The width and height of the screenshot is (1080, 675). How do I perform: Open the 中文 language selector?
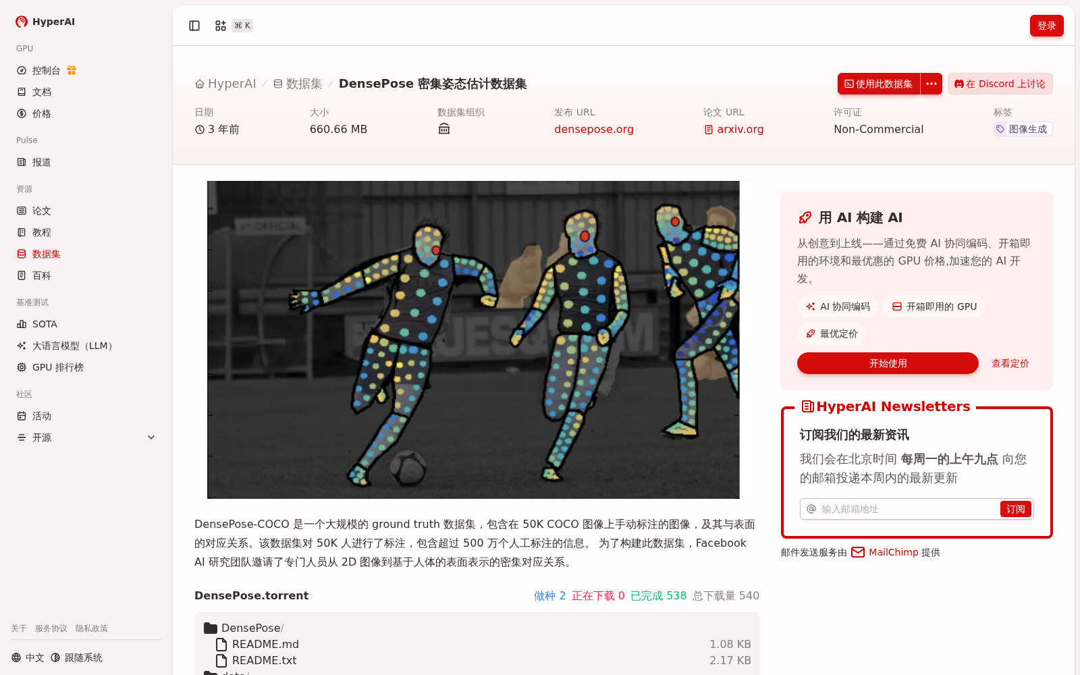[x=28, y=657]
